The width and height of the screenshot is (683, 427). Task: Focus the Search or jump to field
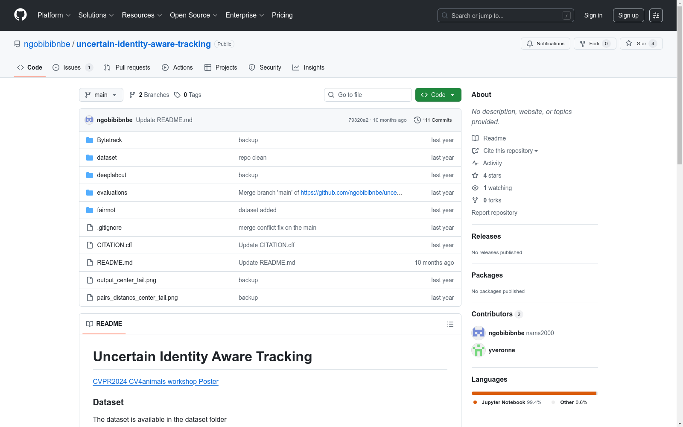coord(506,15)
